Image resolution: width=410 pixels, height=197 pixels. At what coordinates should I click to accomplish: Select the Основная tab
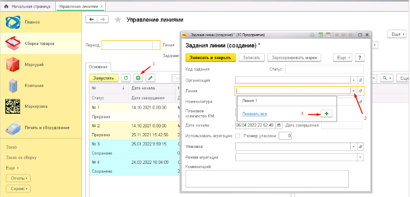[x=98, y=67]
